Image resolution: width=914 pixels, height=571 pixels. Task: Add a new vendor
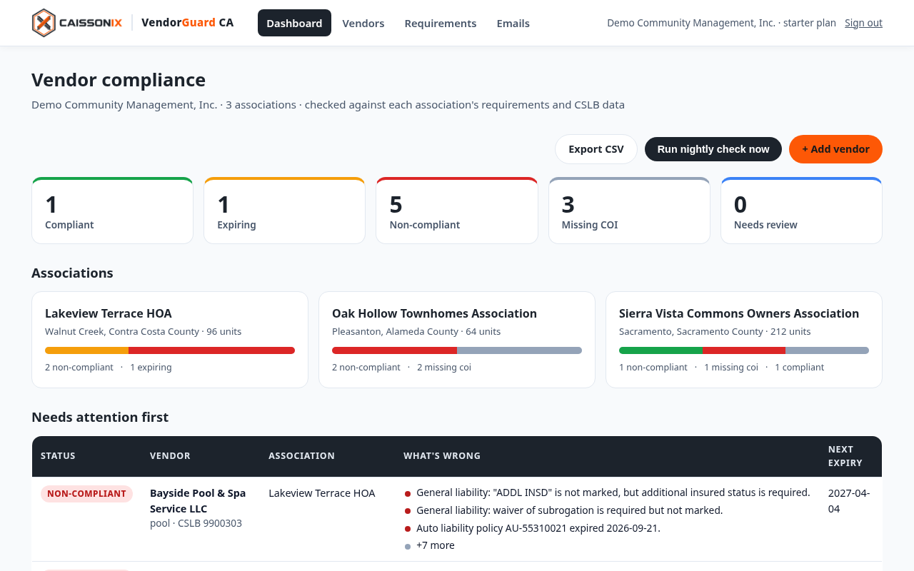835,149
